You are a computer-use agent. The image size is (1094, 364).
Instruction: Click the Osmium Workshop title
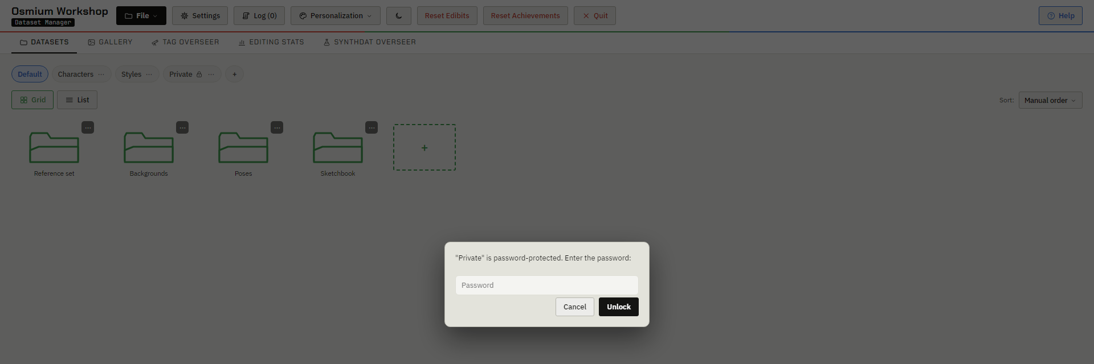[x=60, y=11]
